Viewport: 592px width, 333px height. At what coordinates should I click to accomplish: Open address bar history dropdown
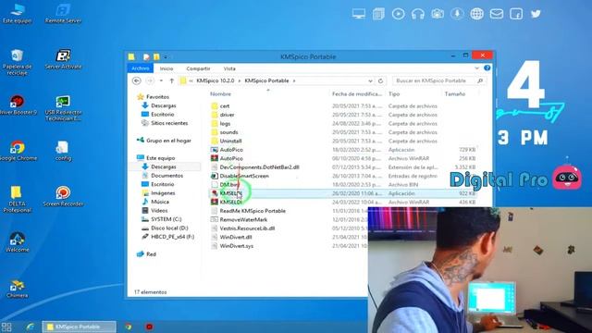point(370,80)
